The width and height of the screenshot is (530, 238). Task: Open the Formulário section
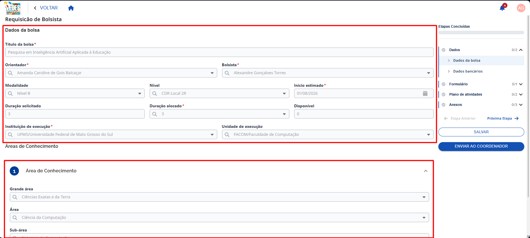[x=458, y=84]
